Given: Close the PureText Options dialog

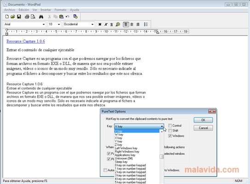Looking at the screenshot, I should point(212,111).
